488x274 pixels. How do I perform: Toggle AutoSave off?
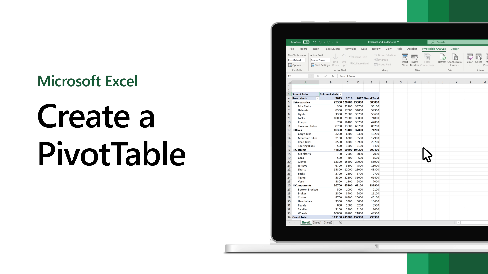[x=305, y=42]
